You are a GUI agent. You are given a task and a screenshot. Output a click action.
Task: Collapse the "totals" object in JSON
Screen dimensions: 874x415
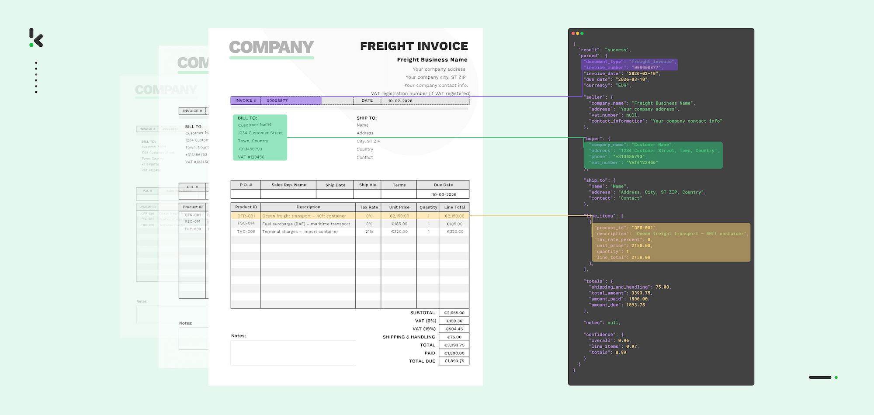click(595, 281)
